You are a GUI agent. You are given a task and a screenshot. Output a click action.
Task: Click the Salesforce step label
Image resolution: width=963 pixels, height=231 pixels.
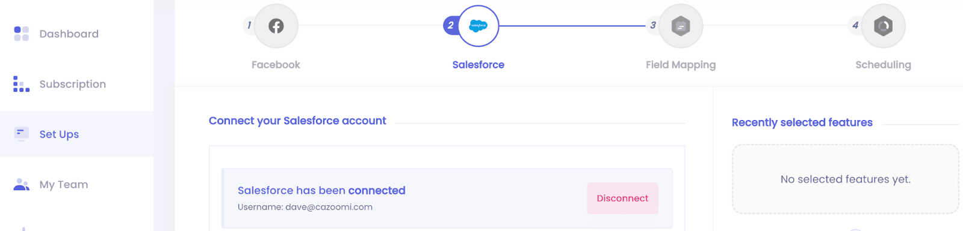[478, 65]
